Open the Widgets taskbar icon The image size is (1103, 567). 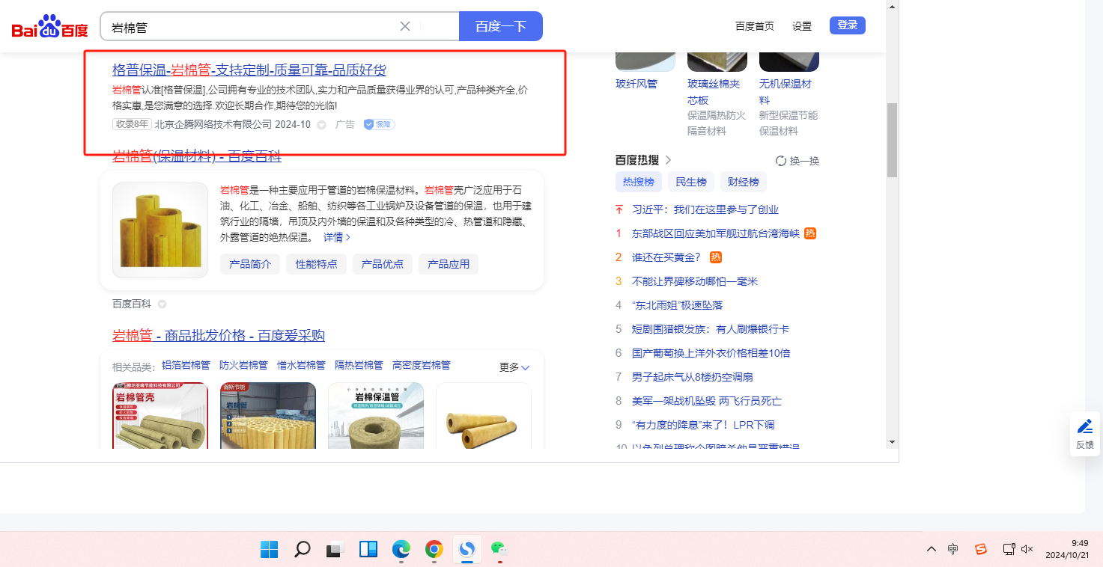pyautogui.click(x=368, y=550)
